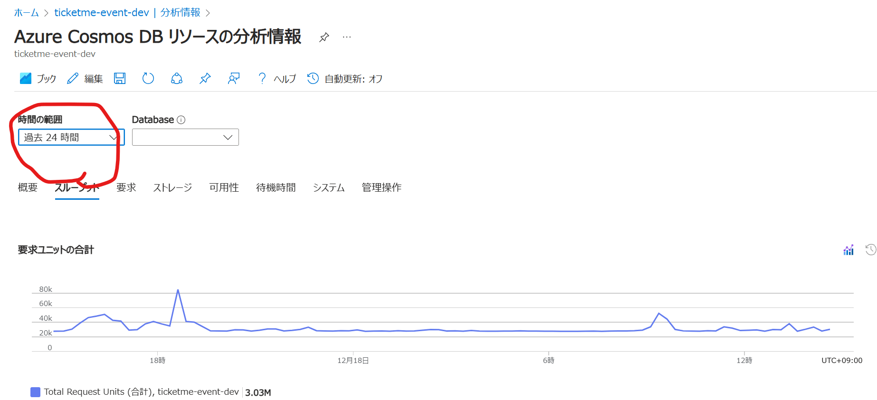This screenshot has height=400, width=877.
Task: Toggle the 自動更新: オフ auto refresh setting
Action: point(345,79)
